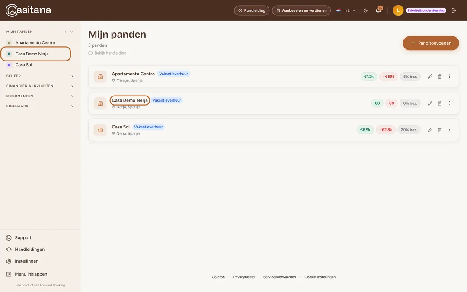The image size is (467, 292).
Task: Click Pand toevoegen button
Action: pyautogui.click(x=431, y=43)
